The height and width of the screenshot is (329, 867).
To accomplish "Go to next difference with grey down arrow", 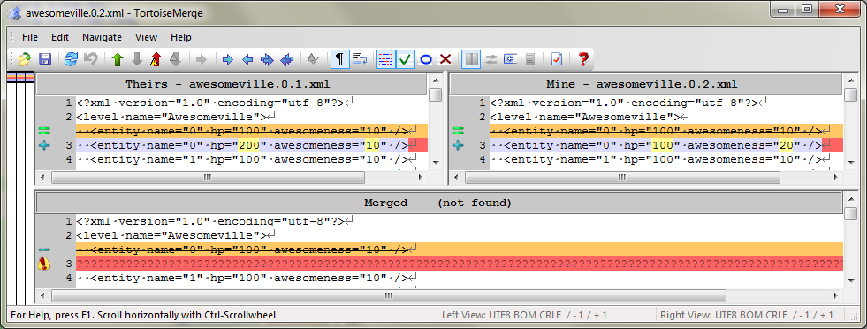I will tap(137, 59).
